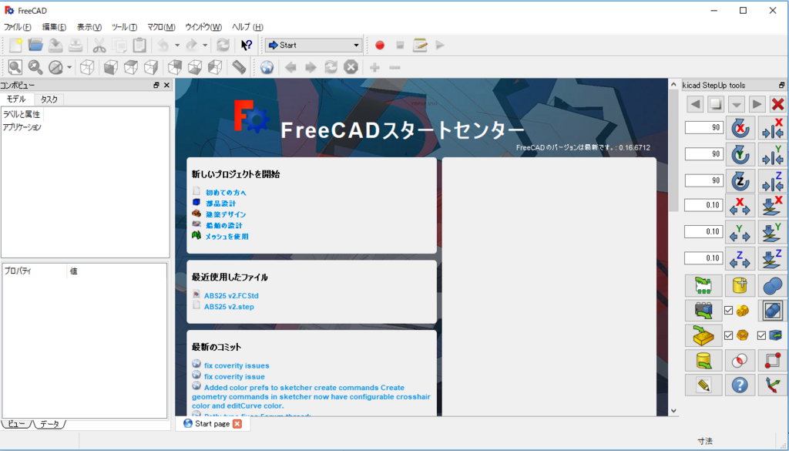Float the kicad StepUp tools panel
Screen dimensions: 789x451
pyautogui.click(x=781, y=86)
